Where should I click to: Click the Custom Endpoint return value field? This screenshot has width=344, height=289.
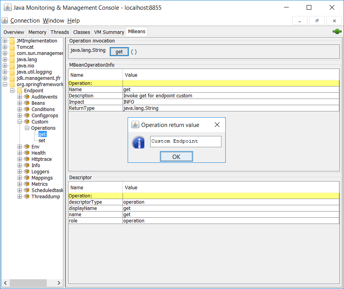click(186, 141)
